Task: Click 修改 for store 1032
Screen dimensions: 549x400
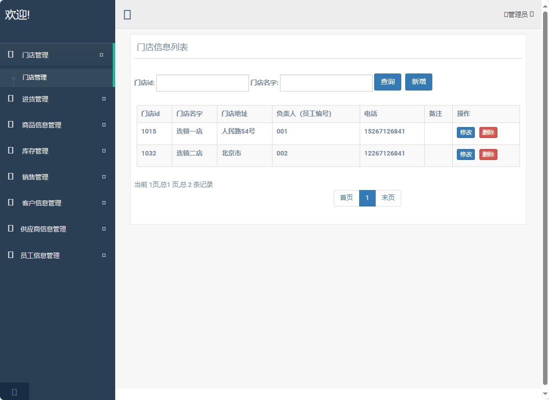Action: (466, 154)
